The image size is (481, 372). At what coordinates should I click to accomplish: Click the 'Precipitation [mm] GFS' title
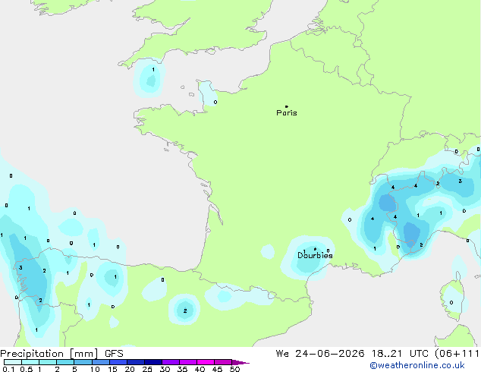coord(61,354)
